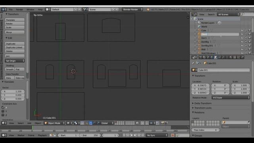This screenshot has height=143, width=254.
Task: Open the No Sync dropdown
Action: [157, 135]
